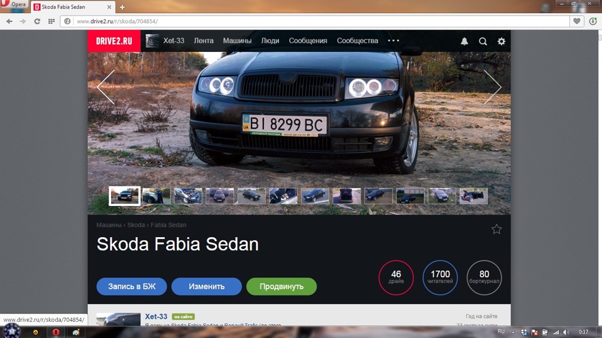Expand the three-dots more menu
602x338 pixels.
(394, 41)
